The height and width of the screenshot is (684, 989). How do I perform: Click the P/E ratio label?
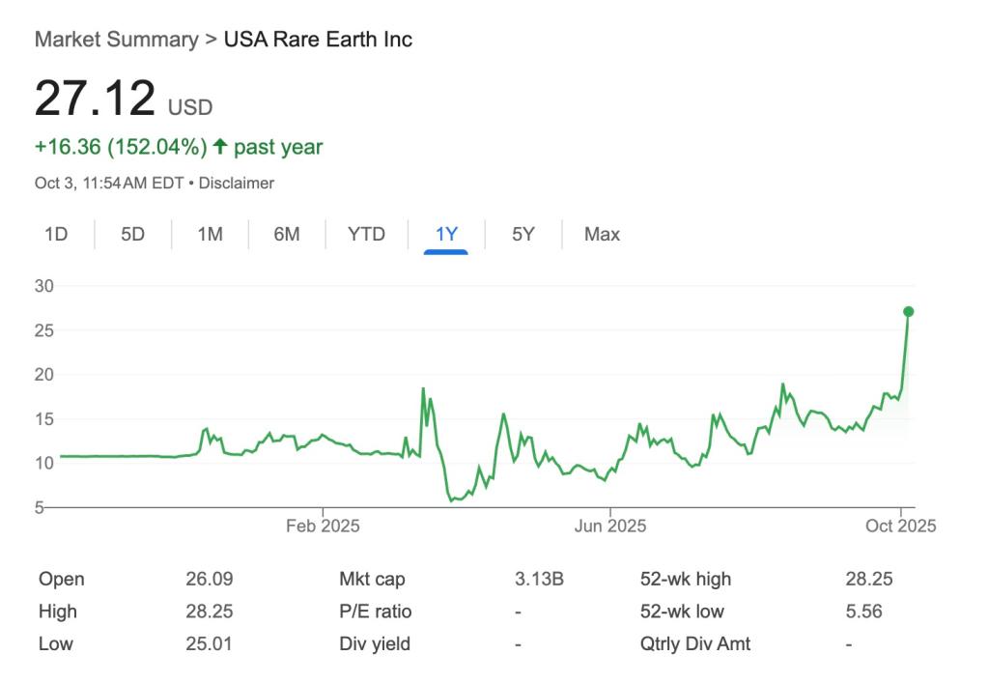[x=375, y=612]
